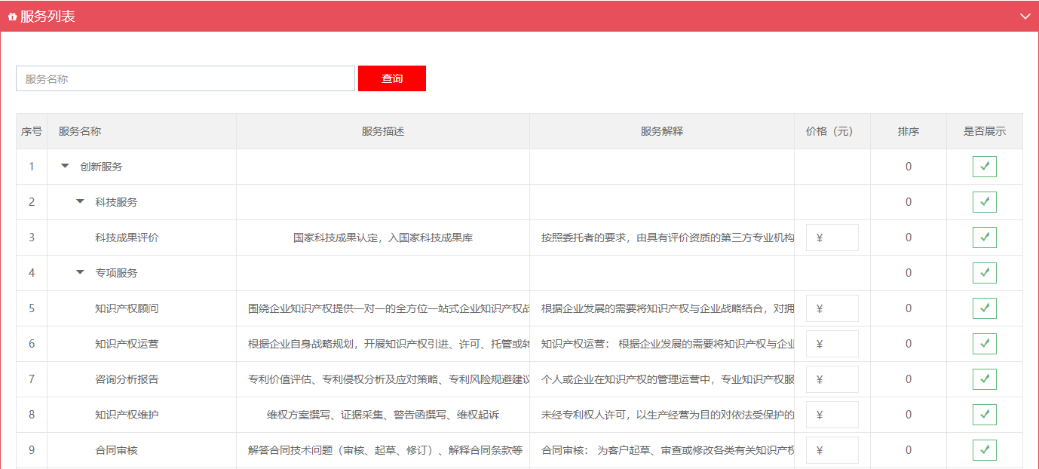The image size is (1039, 469).
Task: Toggle 是否展示 checkbox for 知识产权运营
Action: (985, 344)
